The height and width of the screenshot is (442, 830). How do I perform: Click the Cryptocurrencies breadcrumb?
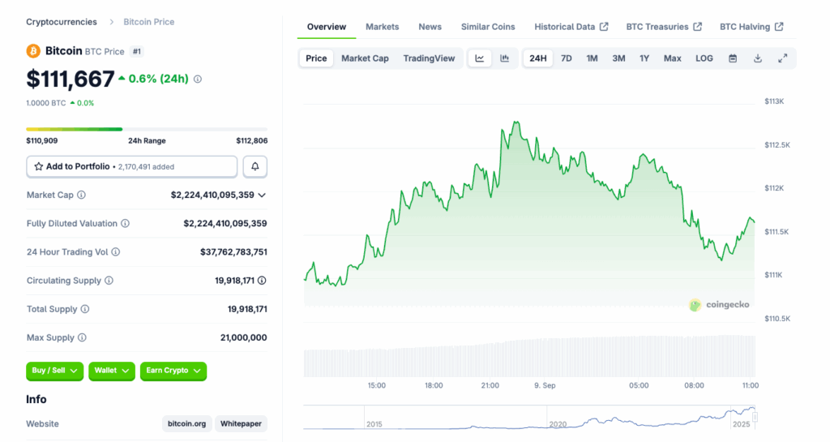[62, 22]
